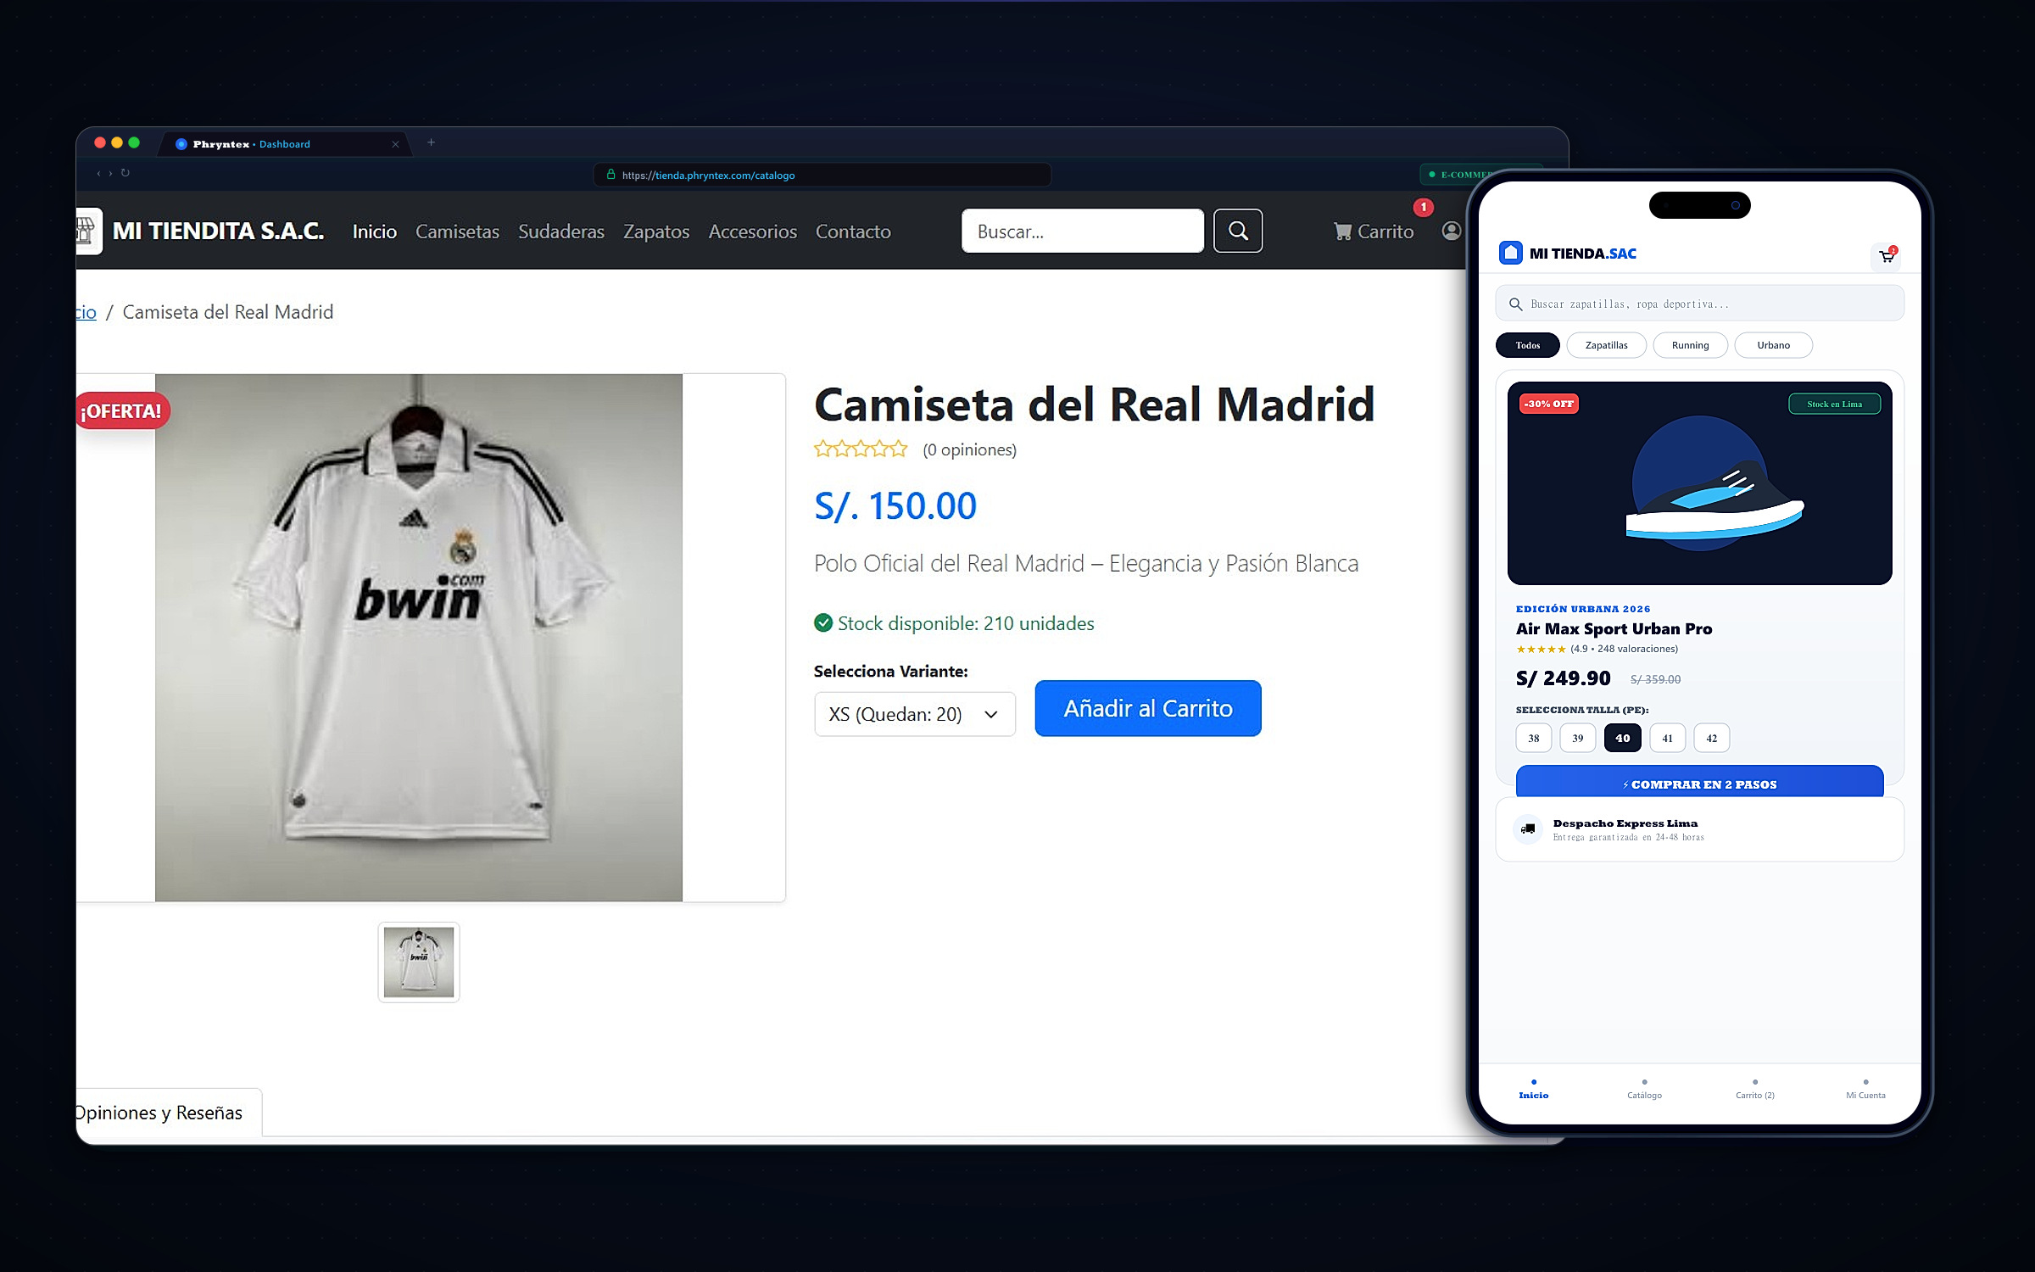2035x1272 pixels.
Task: Open a new browser tab
Action: point(431,142)
